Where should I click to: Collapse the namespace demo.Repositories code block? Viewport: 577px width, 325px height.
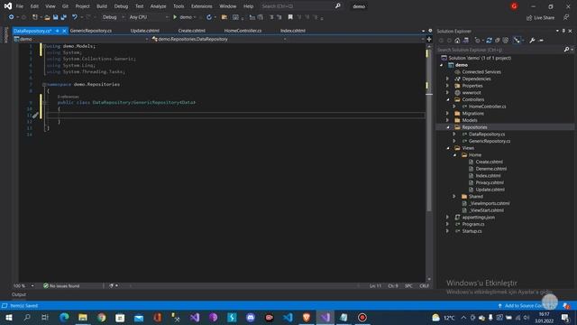[44, 84]
